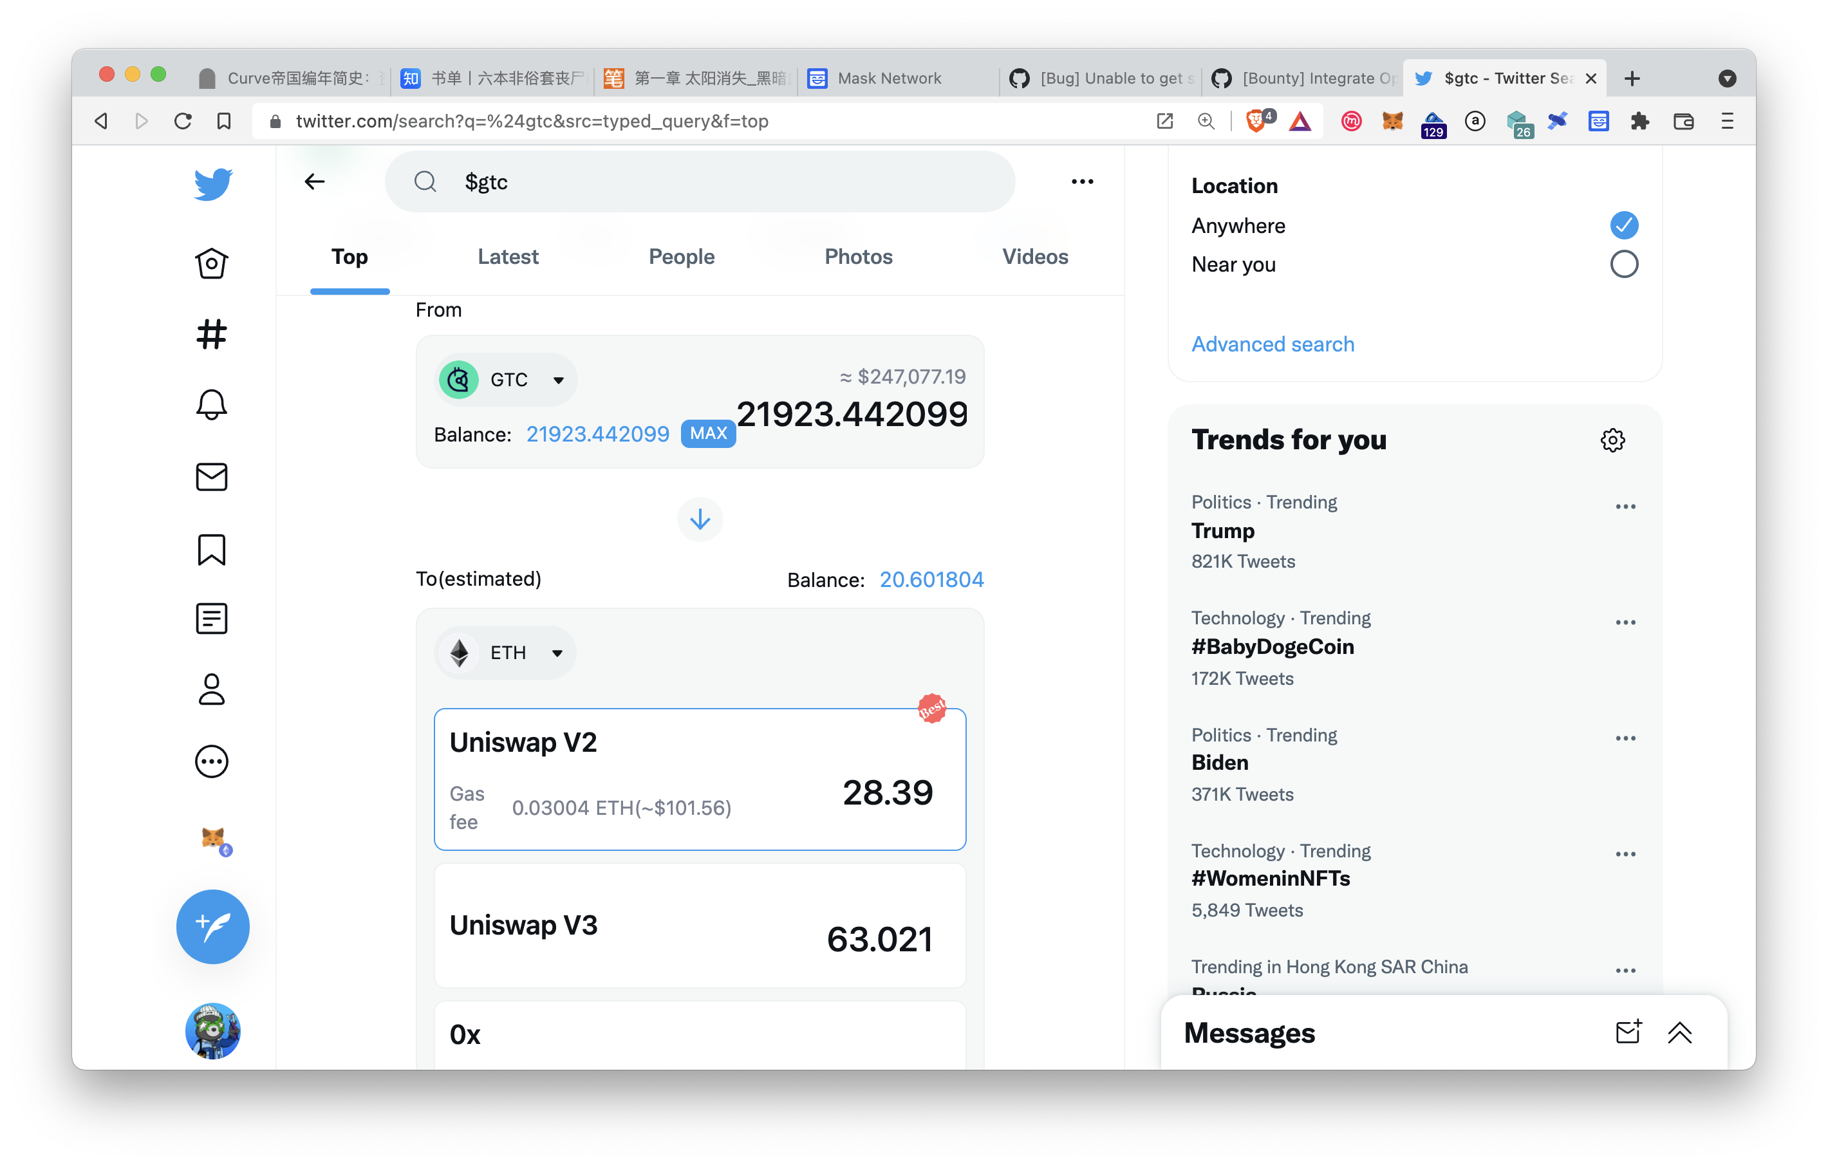This screenshot has width=1828, height=1165.
Task: Bookmark this page in toolbar
Action: [x=224, y=120]
